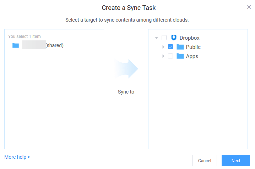Select the (shared) source item label
This screenshot has width=255, height=169.
coord(54,45)
